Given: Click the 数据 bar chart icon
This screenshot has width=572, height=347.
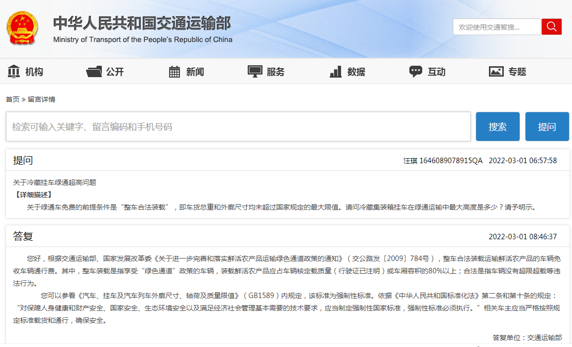Looking at the screenshot, I should pyautogui.click(x=336, y=72).
